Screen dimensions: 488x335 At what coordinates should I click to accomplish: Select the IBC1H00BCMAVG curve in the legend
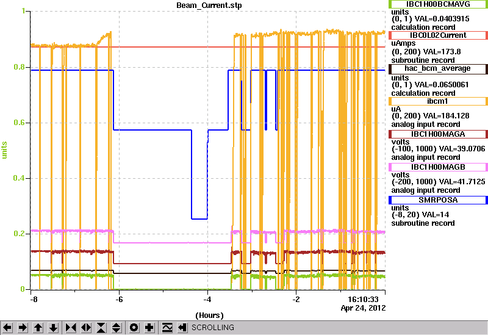pyautogui.click(x=437, y=4)
